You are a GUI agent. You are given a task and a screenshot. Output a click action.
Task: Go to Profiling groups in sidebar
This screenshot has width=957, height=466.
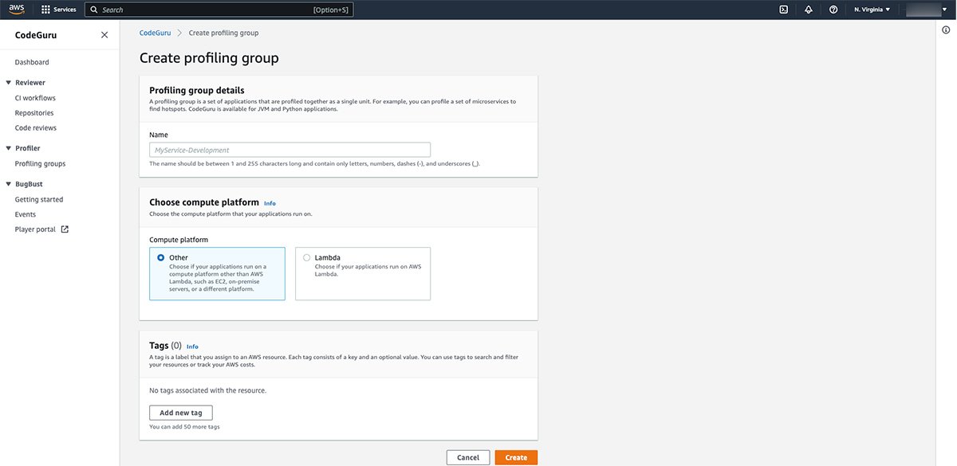coord(40,163)
